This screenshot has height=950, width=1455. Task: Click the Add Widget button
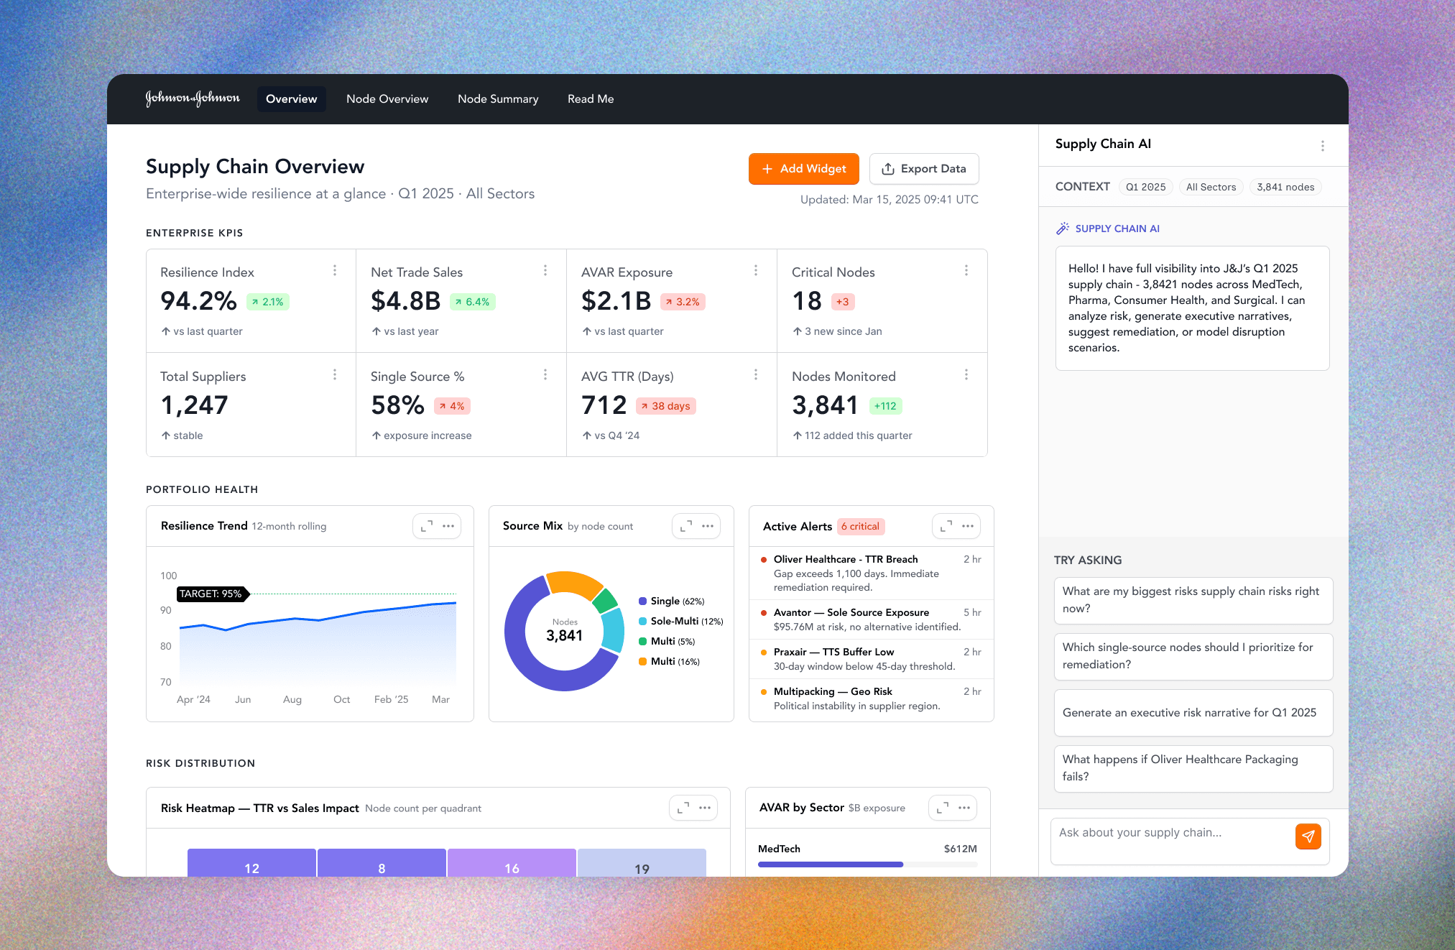[x=803, y=169]
